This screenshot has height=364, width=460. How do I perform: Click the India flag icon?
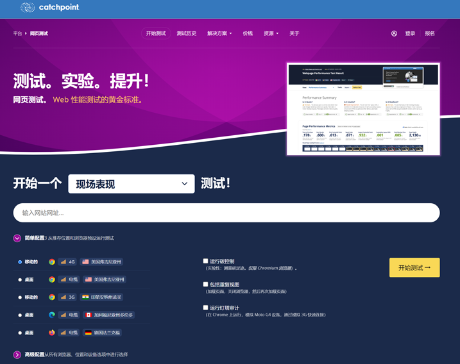85,297
